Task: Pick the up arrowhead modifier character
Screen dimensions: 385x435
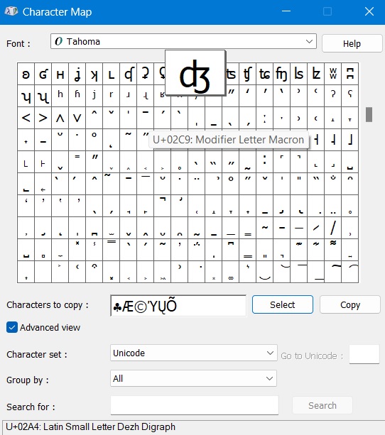Action: (60, 118)
